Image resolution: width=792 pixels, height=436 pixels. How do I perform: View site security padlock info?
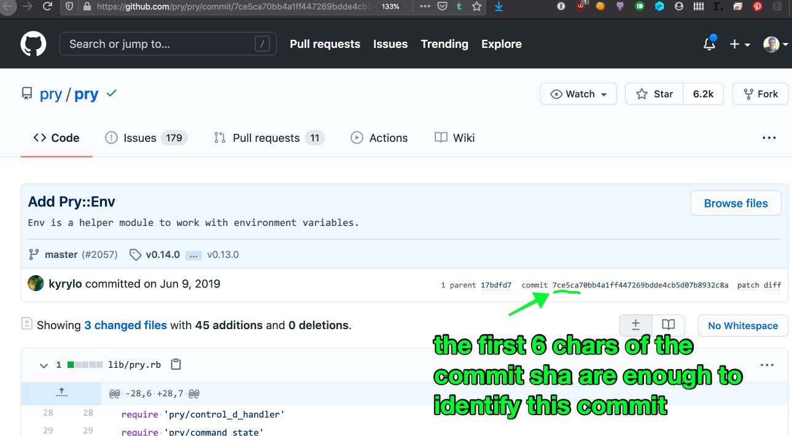(x=86, y=7)
